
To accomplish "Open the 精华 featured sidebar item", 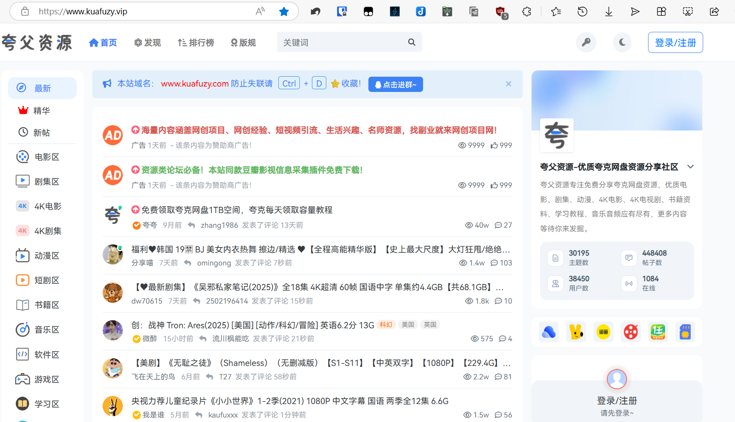I will pyautogui.click(x=41, y=111).
